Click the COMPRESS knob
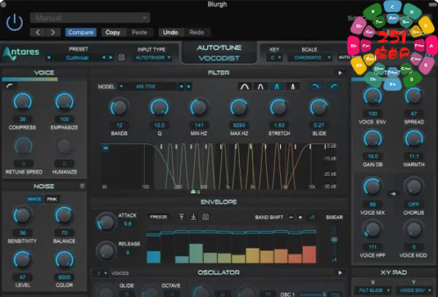 pyautogui.click(x=23, y=102)
